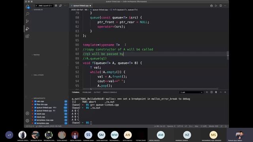Click the terminal prompt input line
This screenshot has height=142, width=253.
[x=91, y=123]
